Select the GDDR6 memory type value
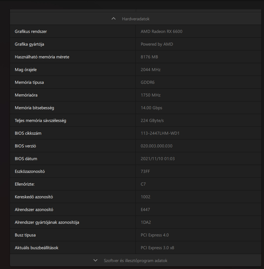This screenshot has width=264, height=269. click(x=148, y=82)
